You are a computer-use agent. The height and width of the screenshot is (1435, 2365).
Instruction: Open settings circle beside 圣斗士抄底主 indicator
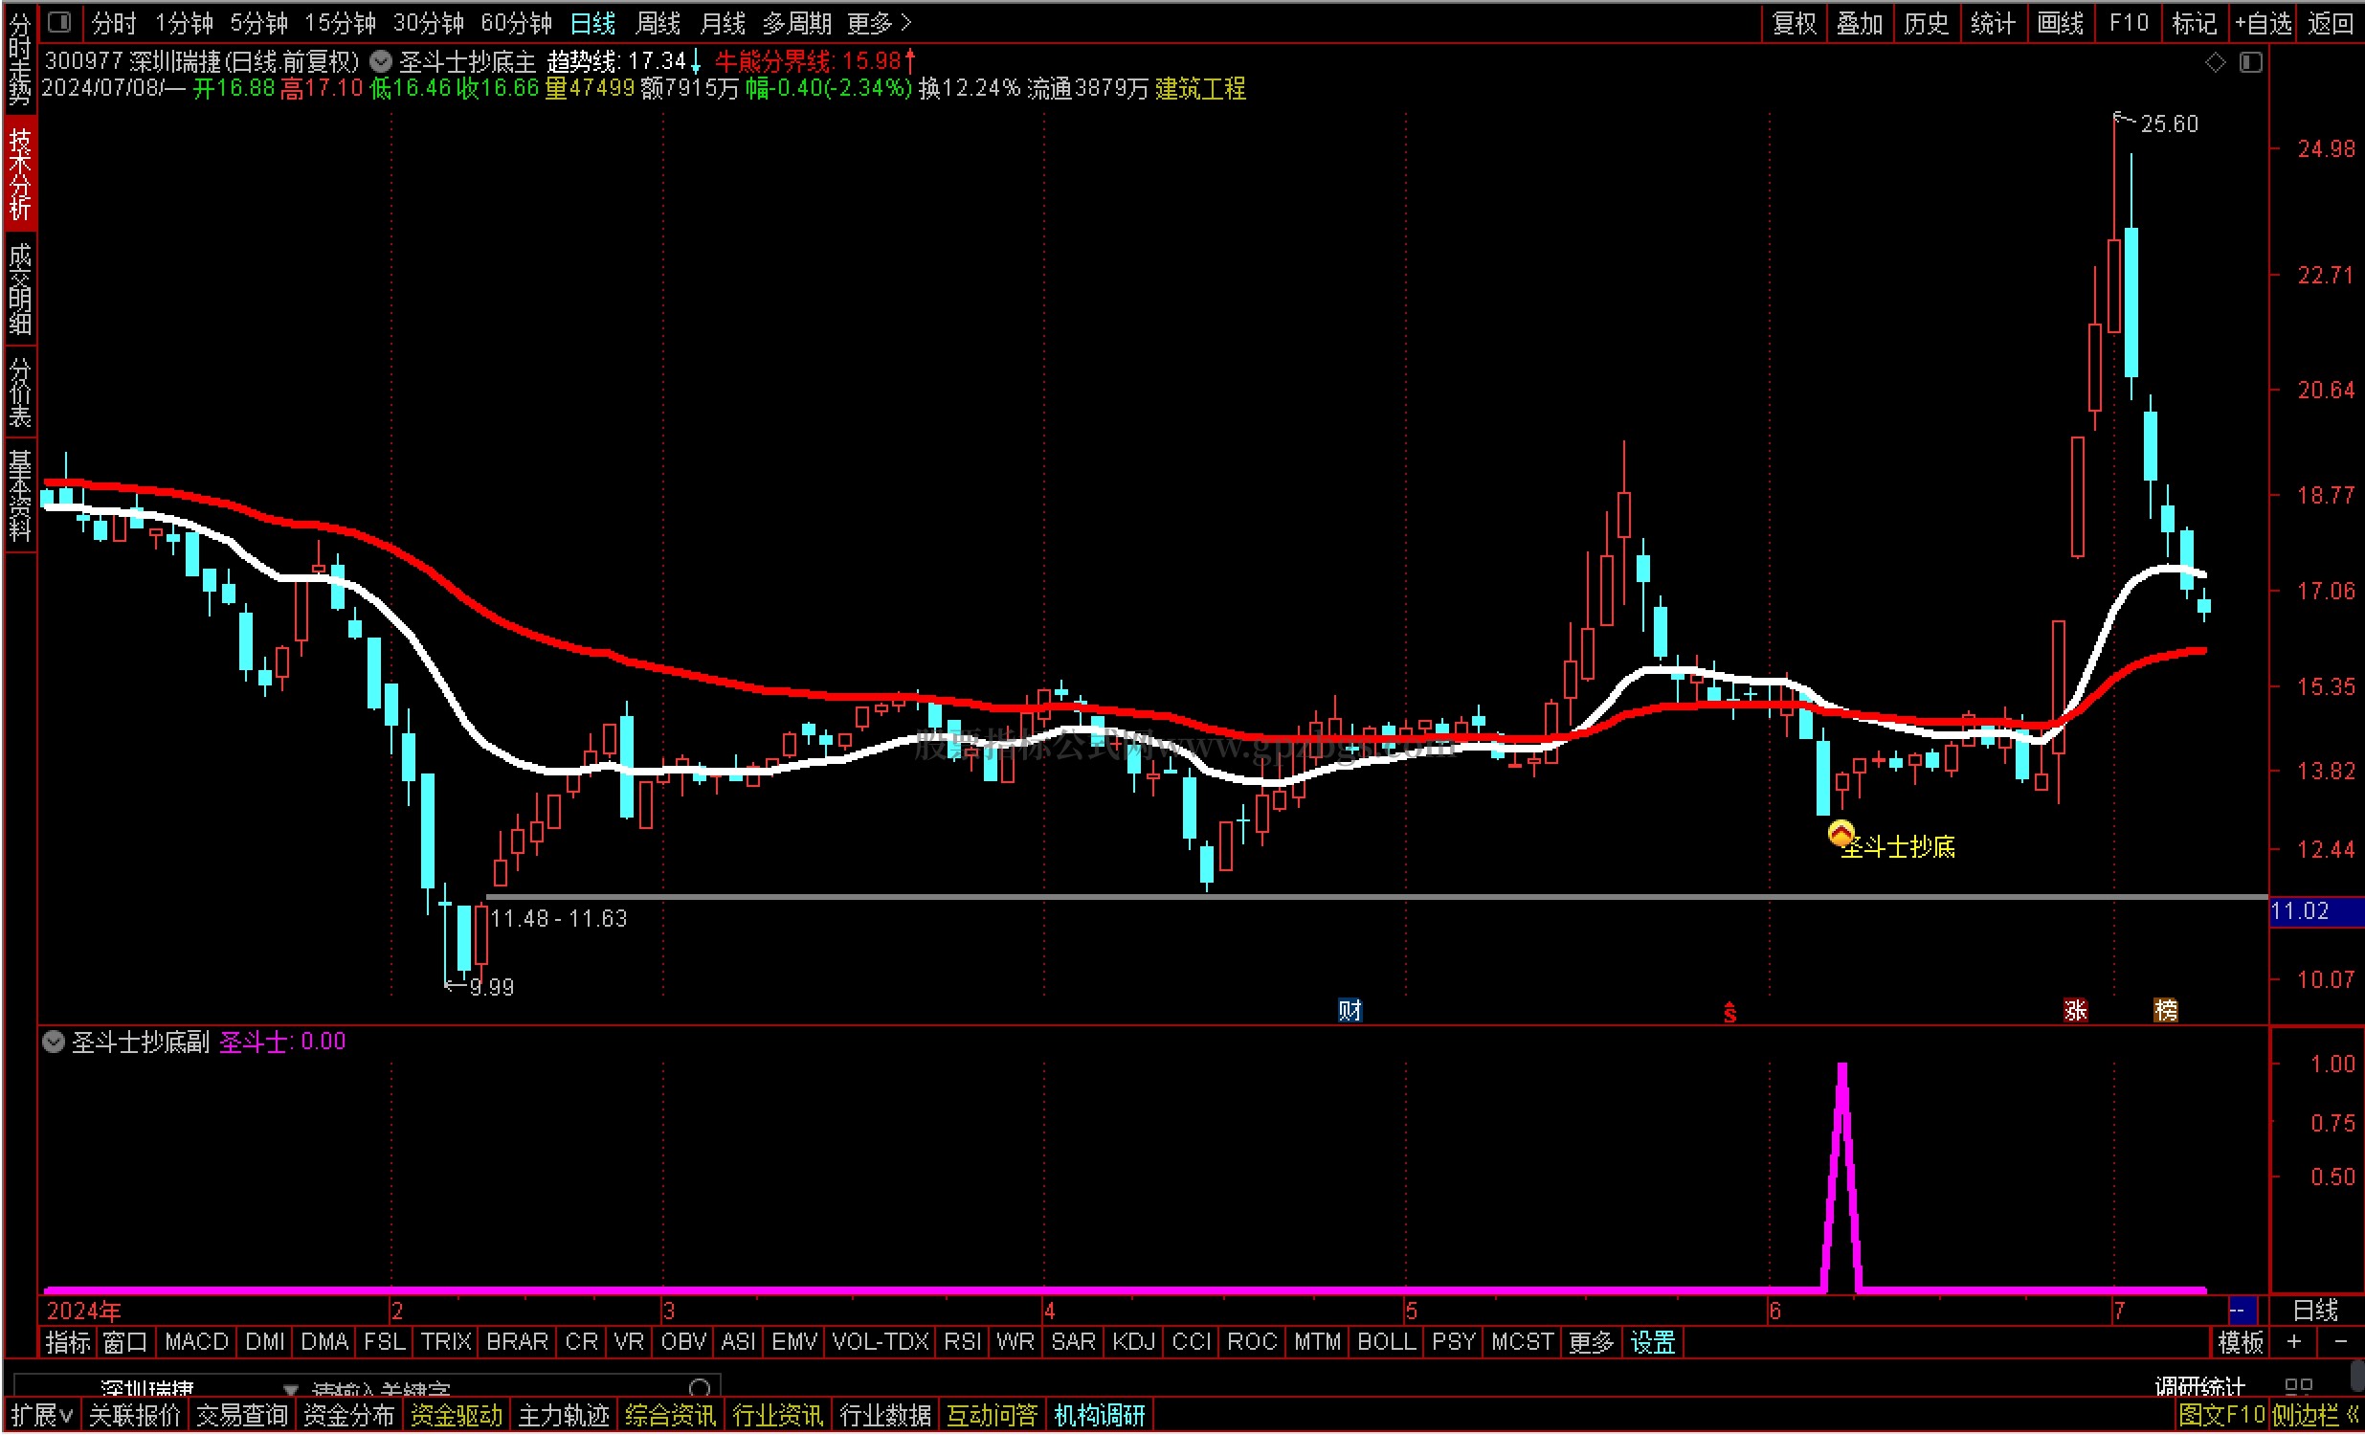click(381, 61)
